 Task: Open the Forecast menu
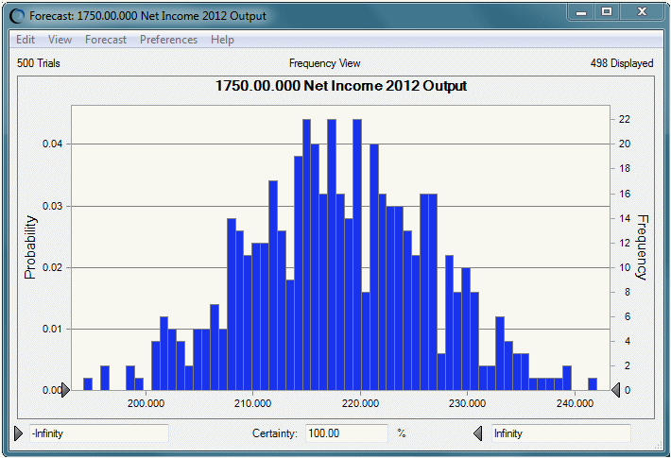[106, 40]
